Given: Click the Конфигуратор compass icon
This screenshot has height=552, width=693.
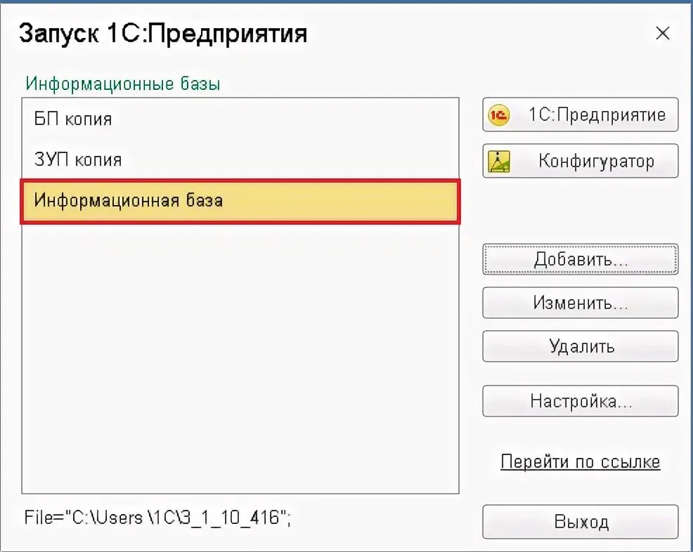Looking at the screenshot, I should click(498, 162).
